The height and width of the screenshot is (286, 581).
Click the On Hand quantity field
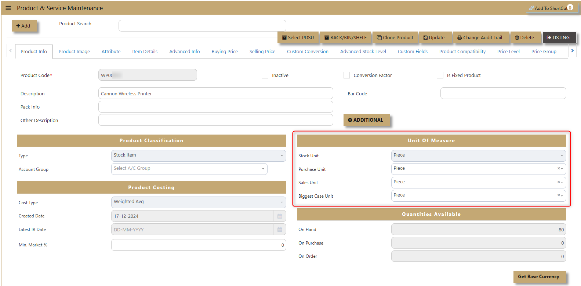coord(479,230)
